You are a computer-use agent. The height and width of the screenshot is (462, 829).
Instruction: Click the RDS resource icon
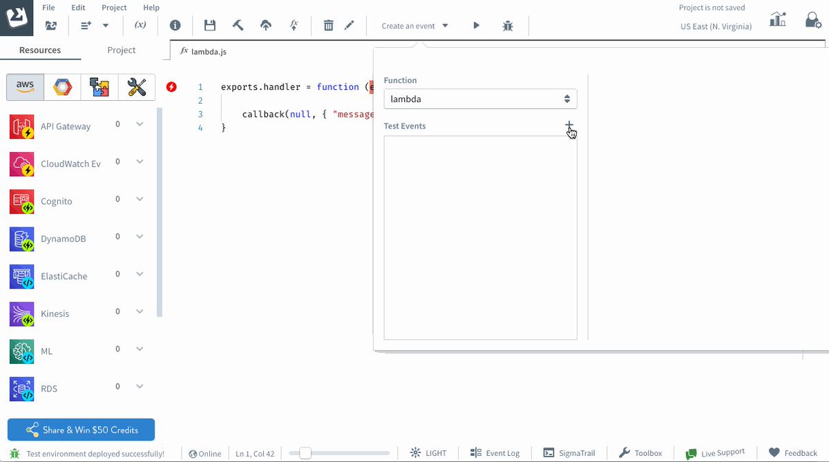pos(22,389)
